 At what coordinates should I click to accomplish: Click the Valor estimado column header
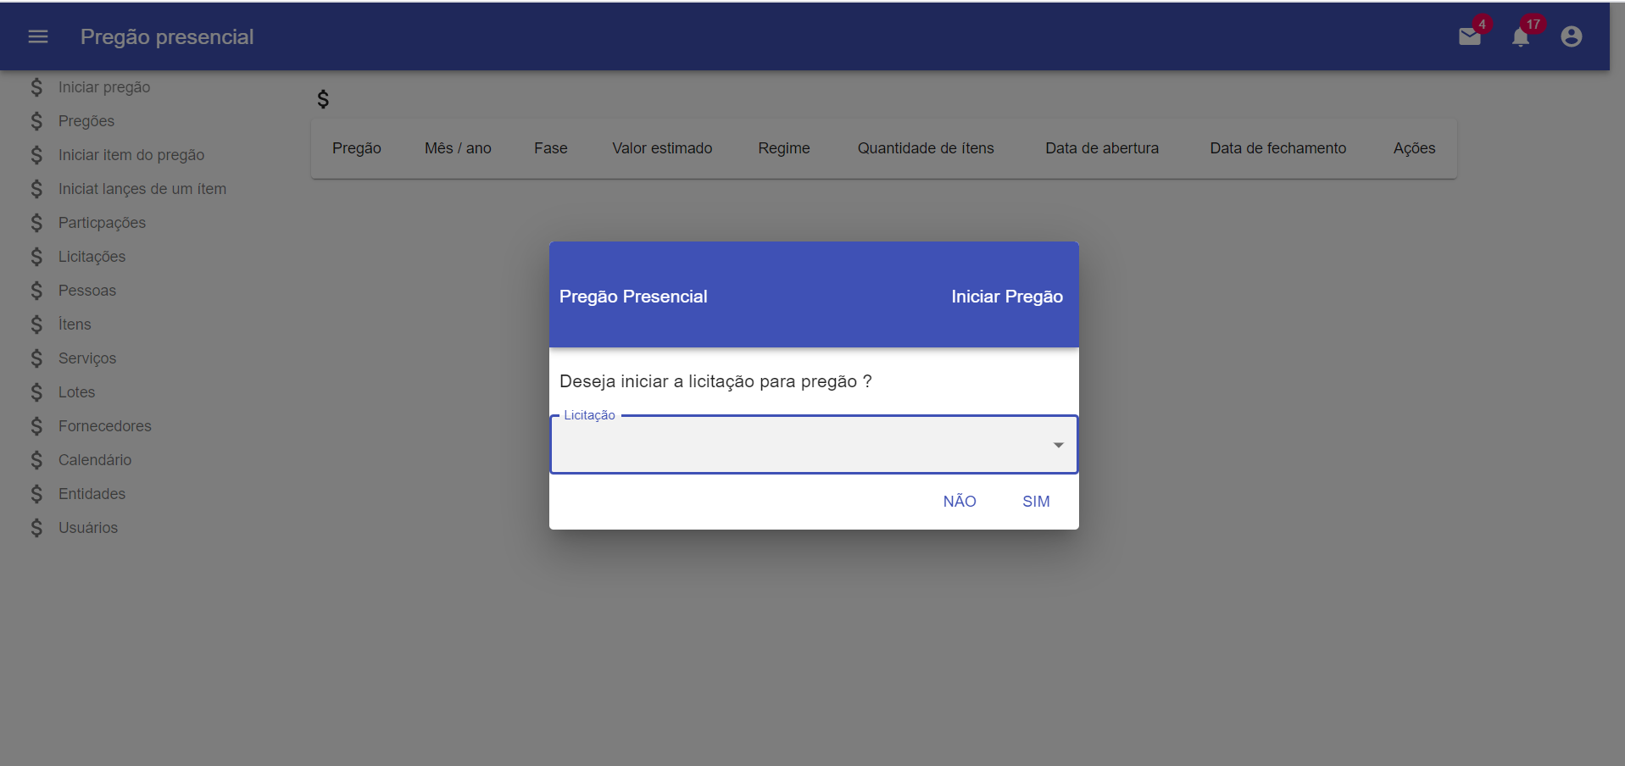pyautogui.click(x=662, y=148)
